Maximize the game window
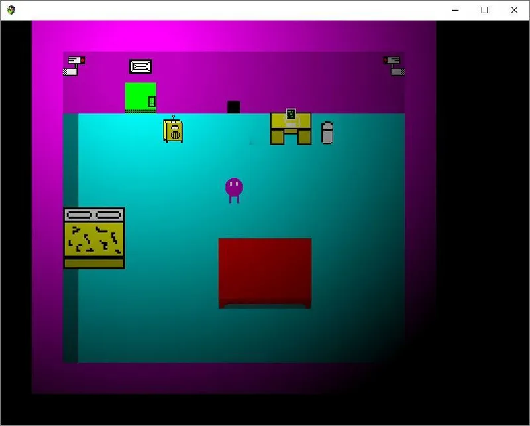The height and width of the screenshot is (426, 530). pyautogui.click(x=484, y=10)
